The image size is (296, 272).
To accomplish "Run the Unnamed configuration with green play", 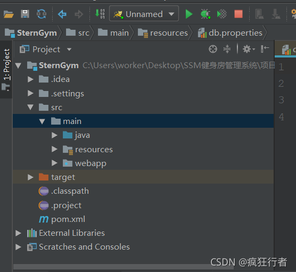I will coord(189,14).
